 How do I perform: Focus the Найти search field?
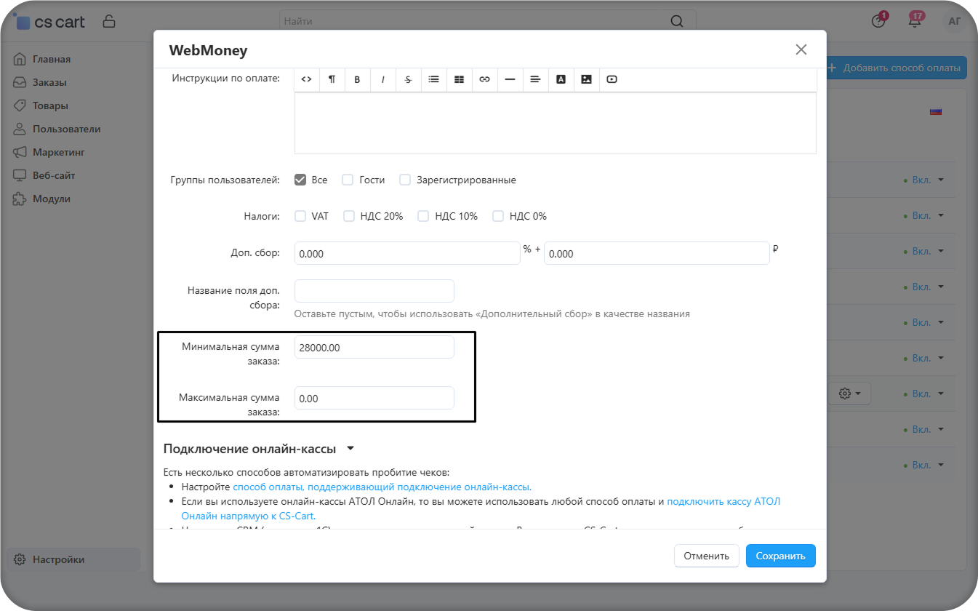(x=487, y=21)
